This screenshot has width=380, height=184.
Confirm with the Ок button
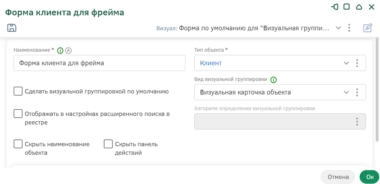click(370, 177)
